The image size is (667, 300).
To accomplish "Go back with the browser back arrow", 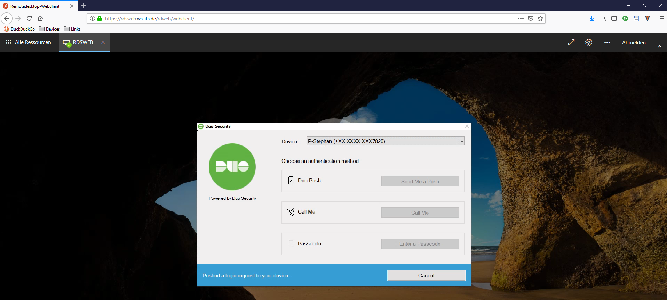I will tap(7, 18).
